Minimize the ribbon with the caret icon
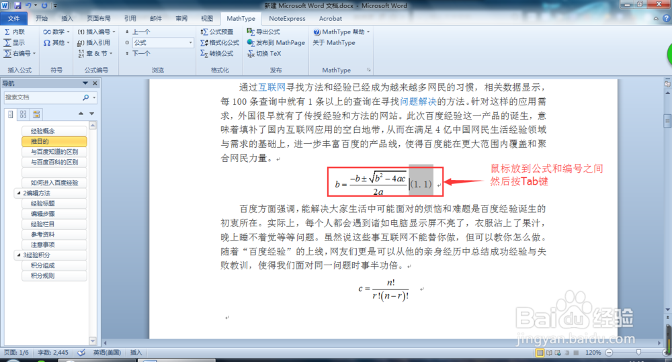Image resolution: width=672 pixels, height=362 pixels. pyautogui.click(x=656, y=18)
